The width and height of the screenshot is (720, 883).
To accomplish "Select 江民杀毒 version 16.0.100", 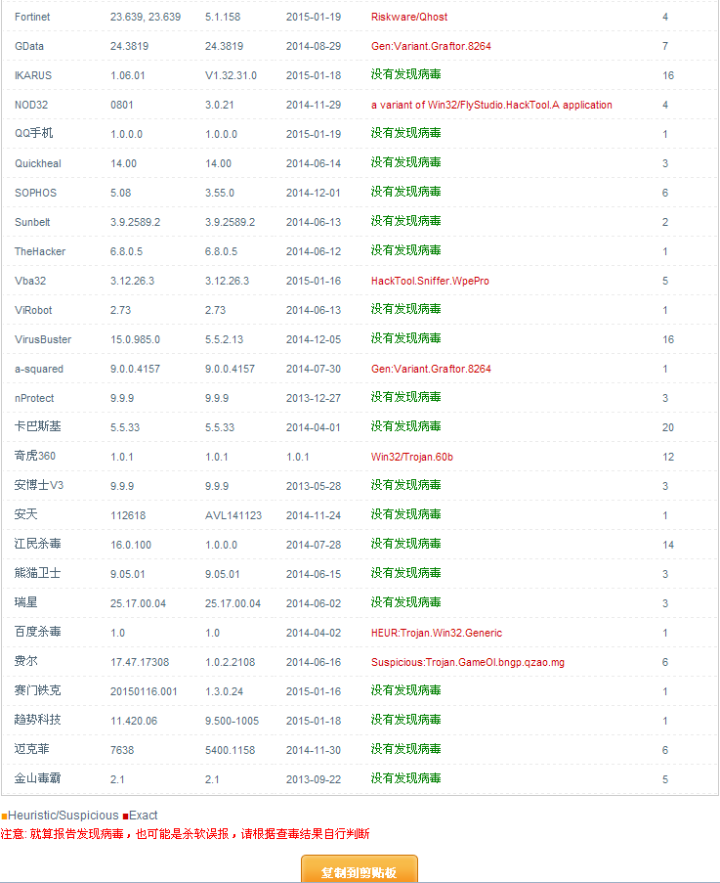I will coord(131,545).
